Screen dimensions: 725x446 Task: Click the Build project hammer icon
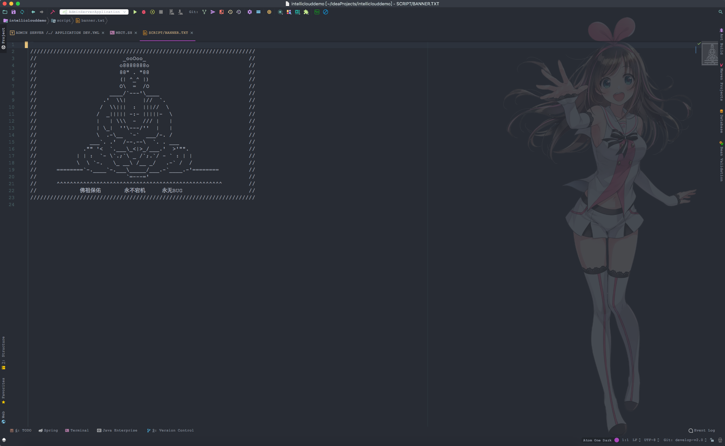[52, 12]
